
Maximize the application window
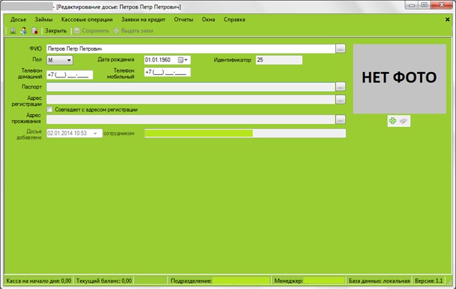click(x=424, y=5)
